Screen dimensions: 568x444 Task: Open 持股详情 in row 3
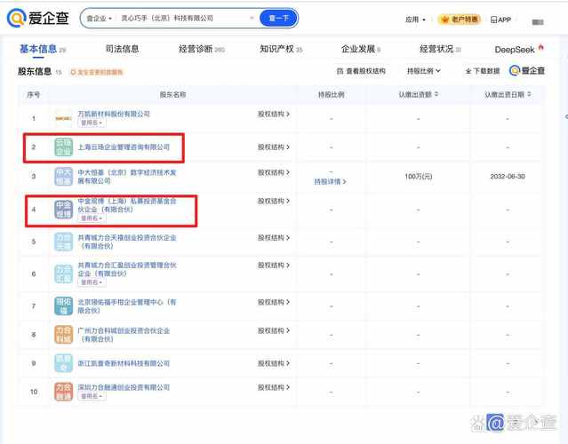pyautogui.click(x=330, y=181)
